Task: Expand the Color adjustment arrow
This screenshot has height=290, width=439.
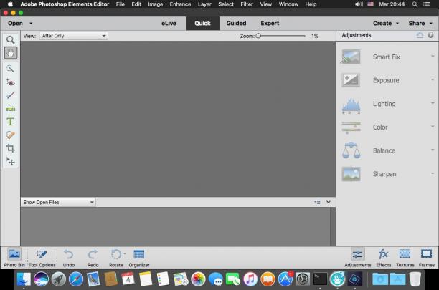Action: point(433,126)
